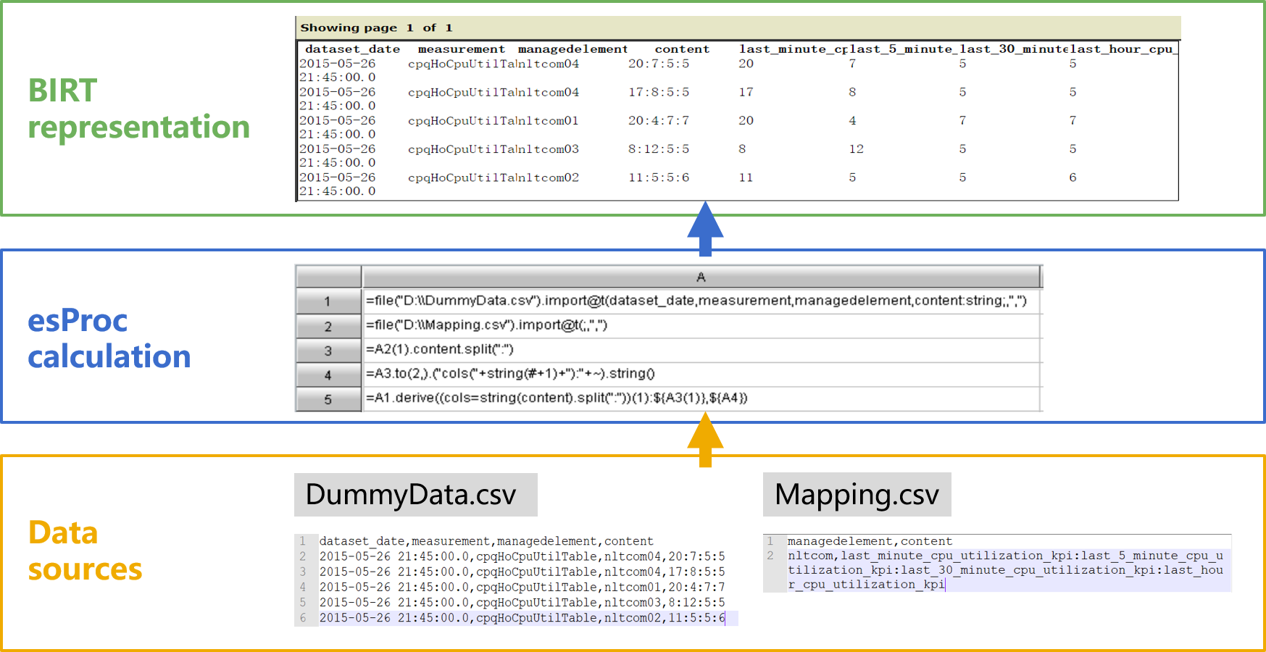Screen dimensions: 1266x652
Task: Select the managedelement column header in BIRT table
Action: click(572, 49)
